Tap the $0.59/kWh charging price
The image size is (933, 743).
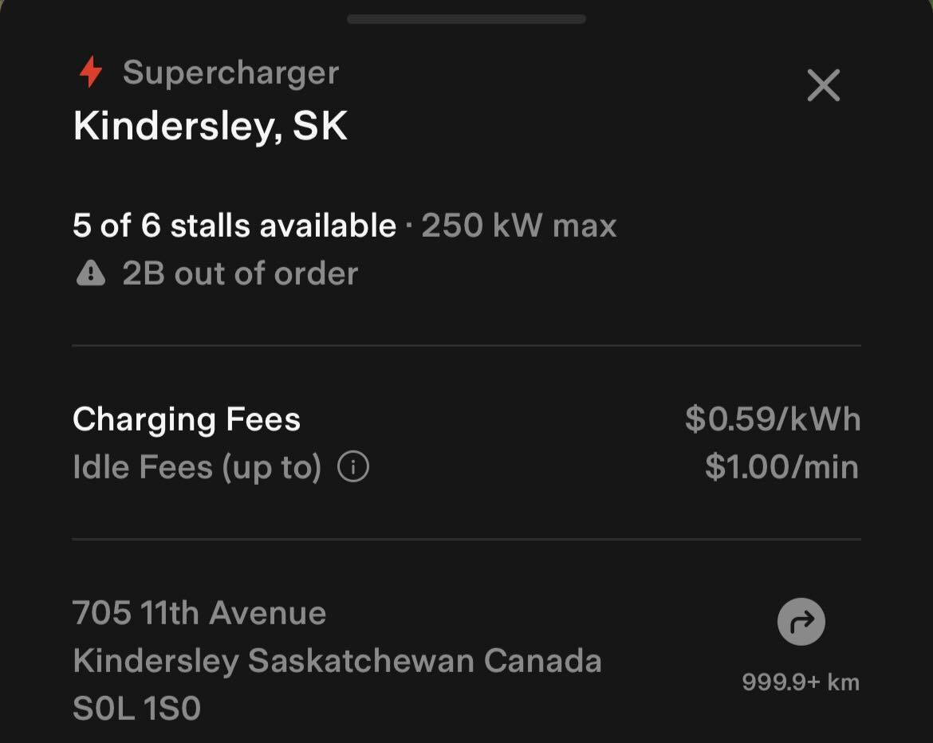(772, 419)
